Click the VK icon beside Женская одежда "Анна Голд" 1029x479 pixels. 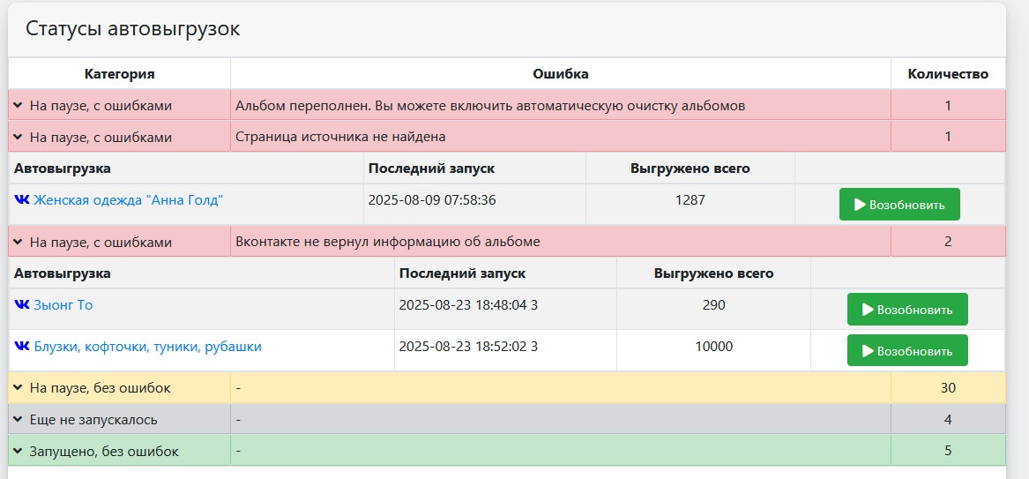(21, 200)
